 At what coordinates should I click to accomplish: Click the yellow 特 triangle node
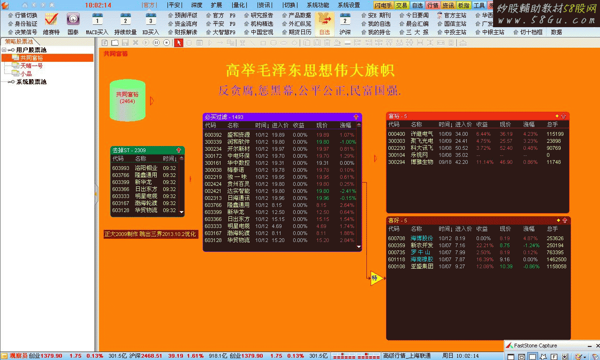pyautogui.click(x=376, y=278)
